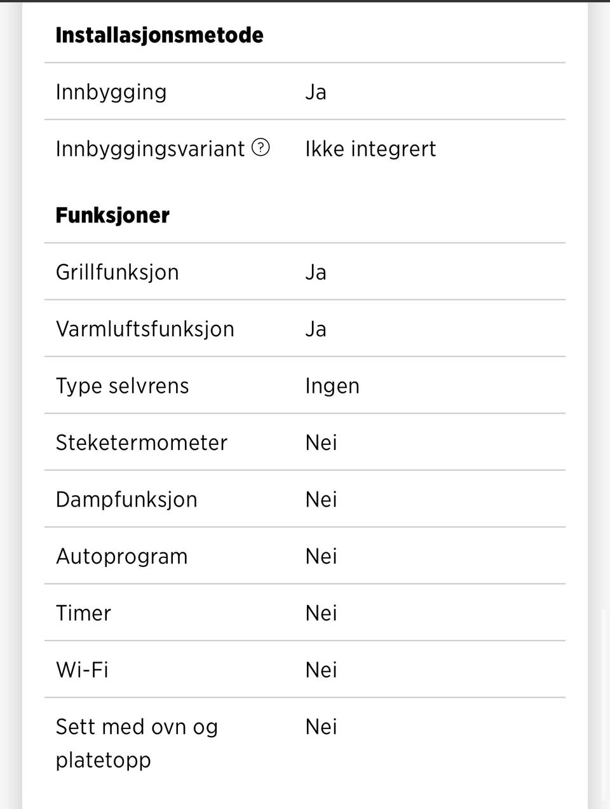Click the Installasjonsmetode section heading

(x=159, y=35)
